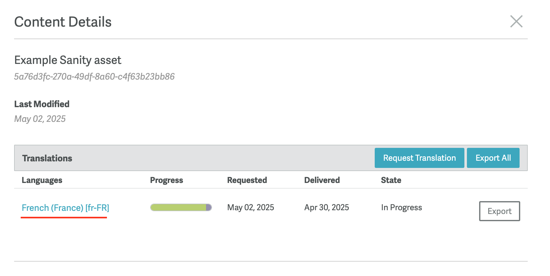The height and width of the screenshot is (276, 550).
Task: Click the Last Modified label
Action: [42, 104]
